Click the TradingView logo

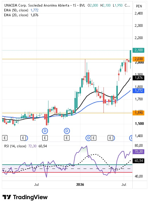25,197
